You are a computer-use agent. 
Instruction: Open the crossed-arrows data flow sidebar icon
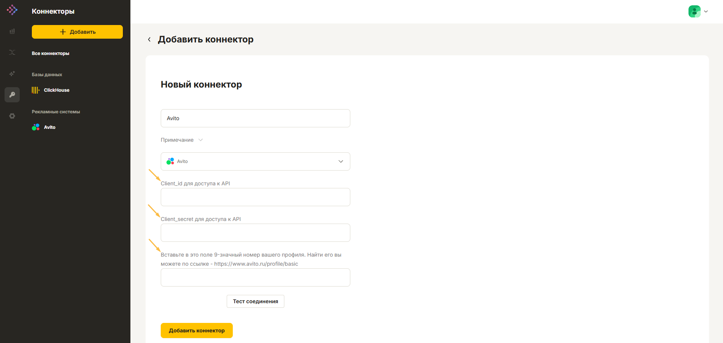coord(12,52)
